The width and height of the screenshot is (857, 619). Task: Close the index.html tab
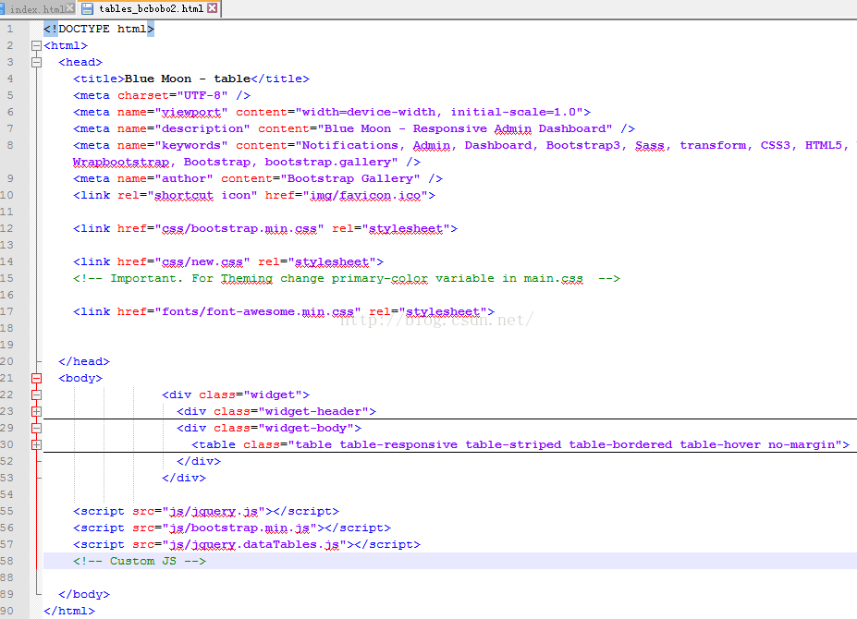(x=70, y=8)
